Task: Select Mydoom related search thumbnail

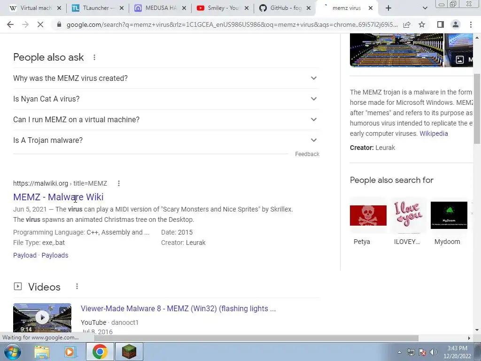Action: tap(449, 221)
